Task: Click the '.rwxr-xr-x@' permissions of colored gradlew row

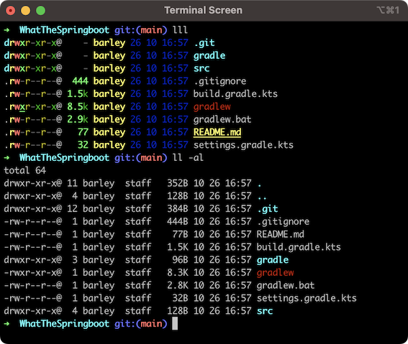Action: pos(33,107)
